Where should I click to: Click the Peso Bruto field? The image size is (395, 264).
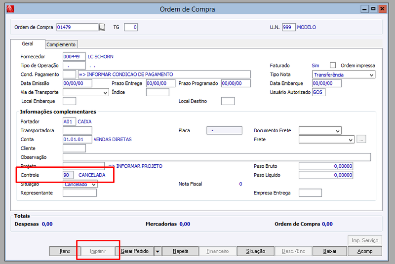(x=326, y=166)
